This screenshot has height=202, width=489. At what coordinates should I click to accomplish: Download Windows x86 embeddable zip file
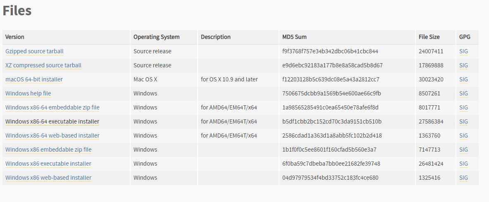coord(48,149)
